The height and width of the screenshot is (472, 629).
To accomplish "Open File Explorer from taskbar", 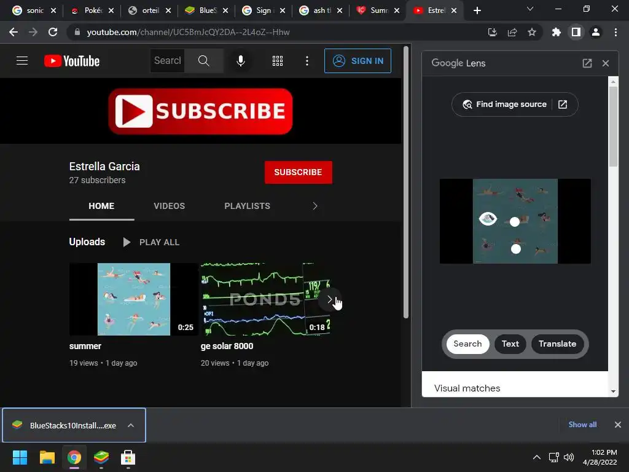I will pos(47,457).
